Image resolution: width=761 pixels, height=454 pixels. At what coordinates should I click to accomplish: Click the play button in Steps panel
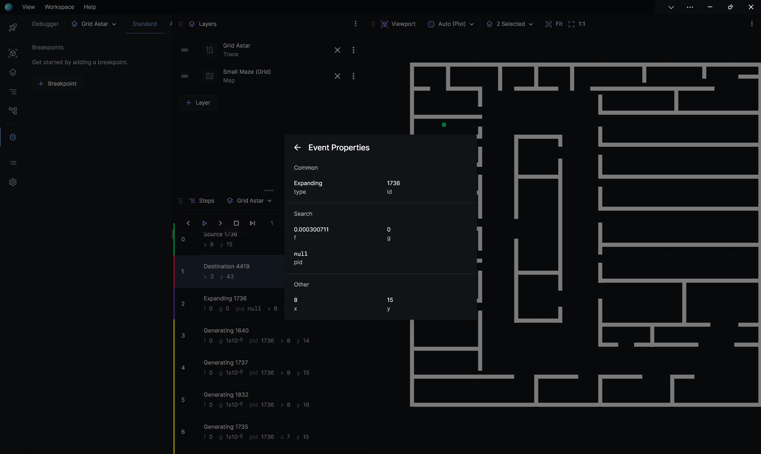point(204,223)
